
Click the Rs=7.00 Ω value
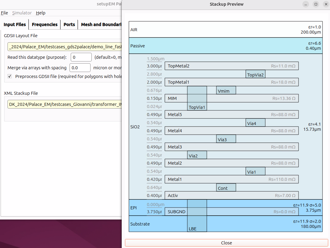click(x=285, y=196)
